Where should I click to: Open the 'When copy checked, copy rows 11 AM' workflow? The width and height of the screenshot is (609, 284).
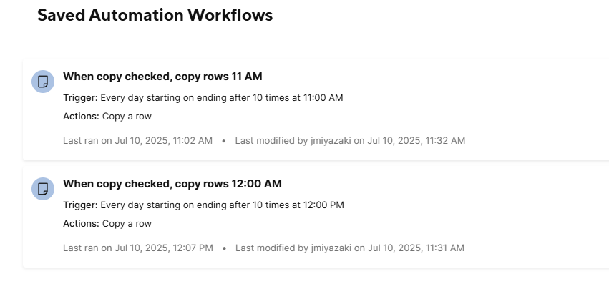pos(162,77)
